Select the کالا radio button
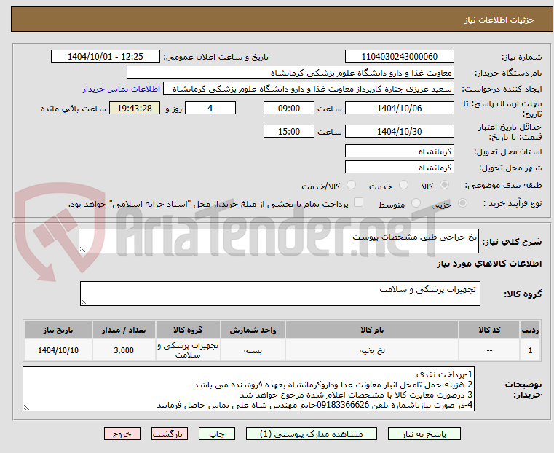554x453 pixels. point(444,185)
